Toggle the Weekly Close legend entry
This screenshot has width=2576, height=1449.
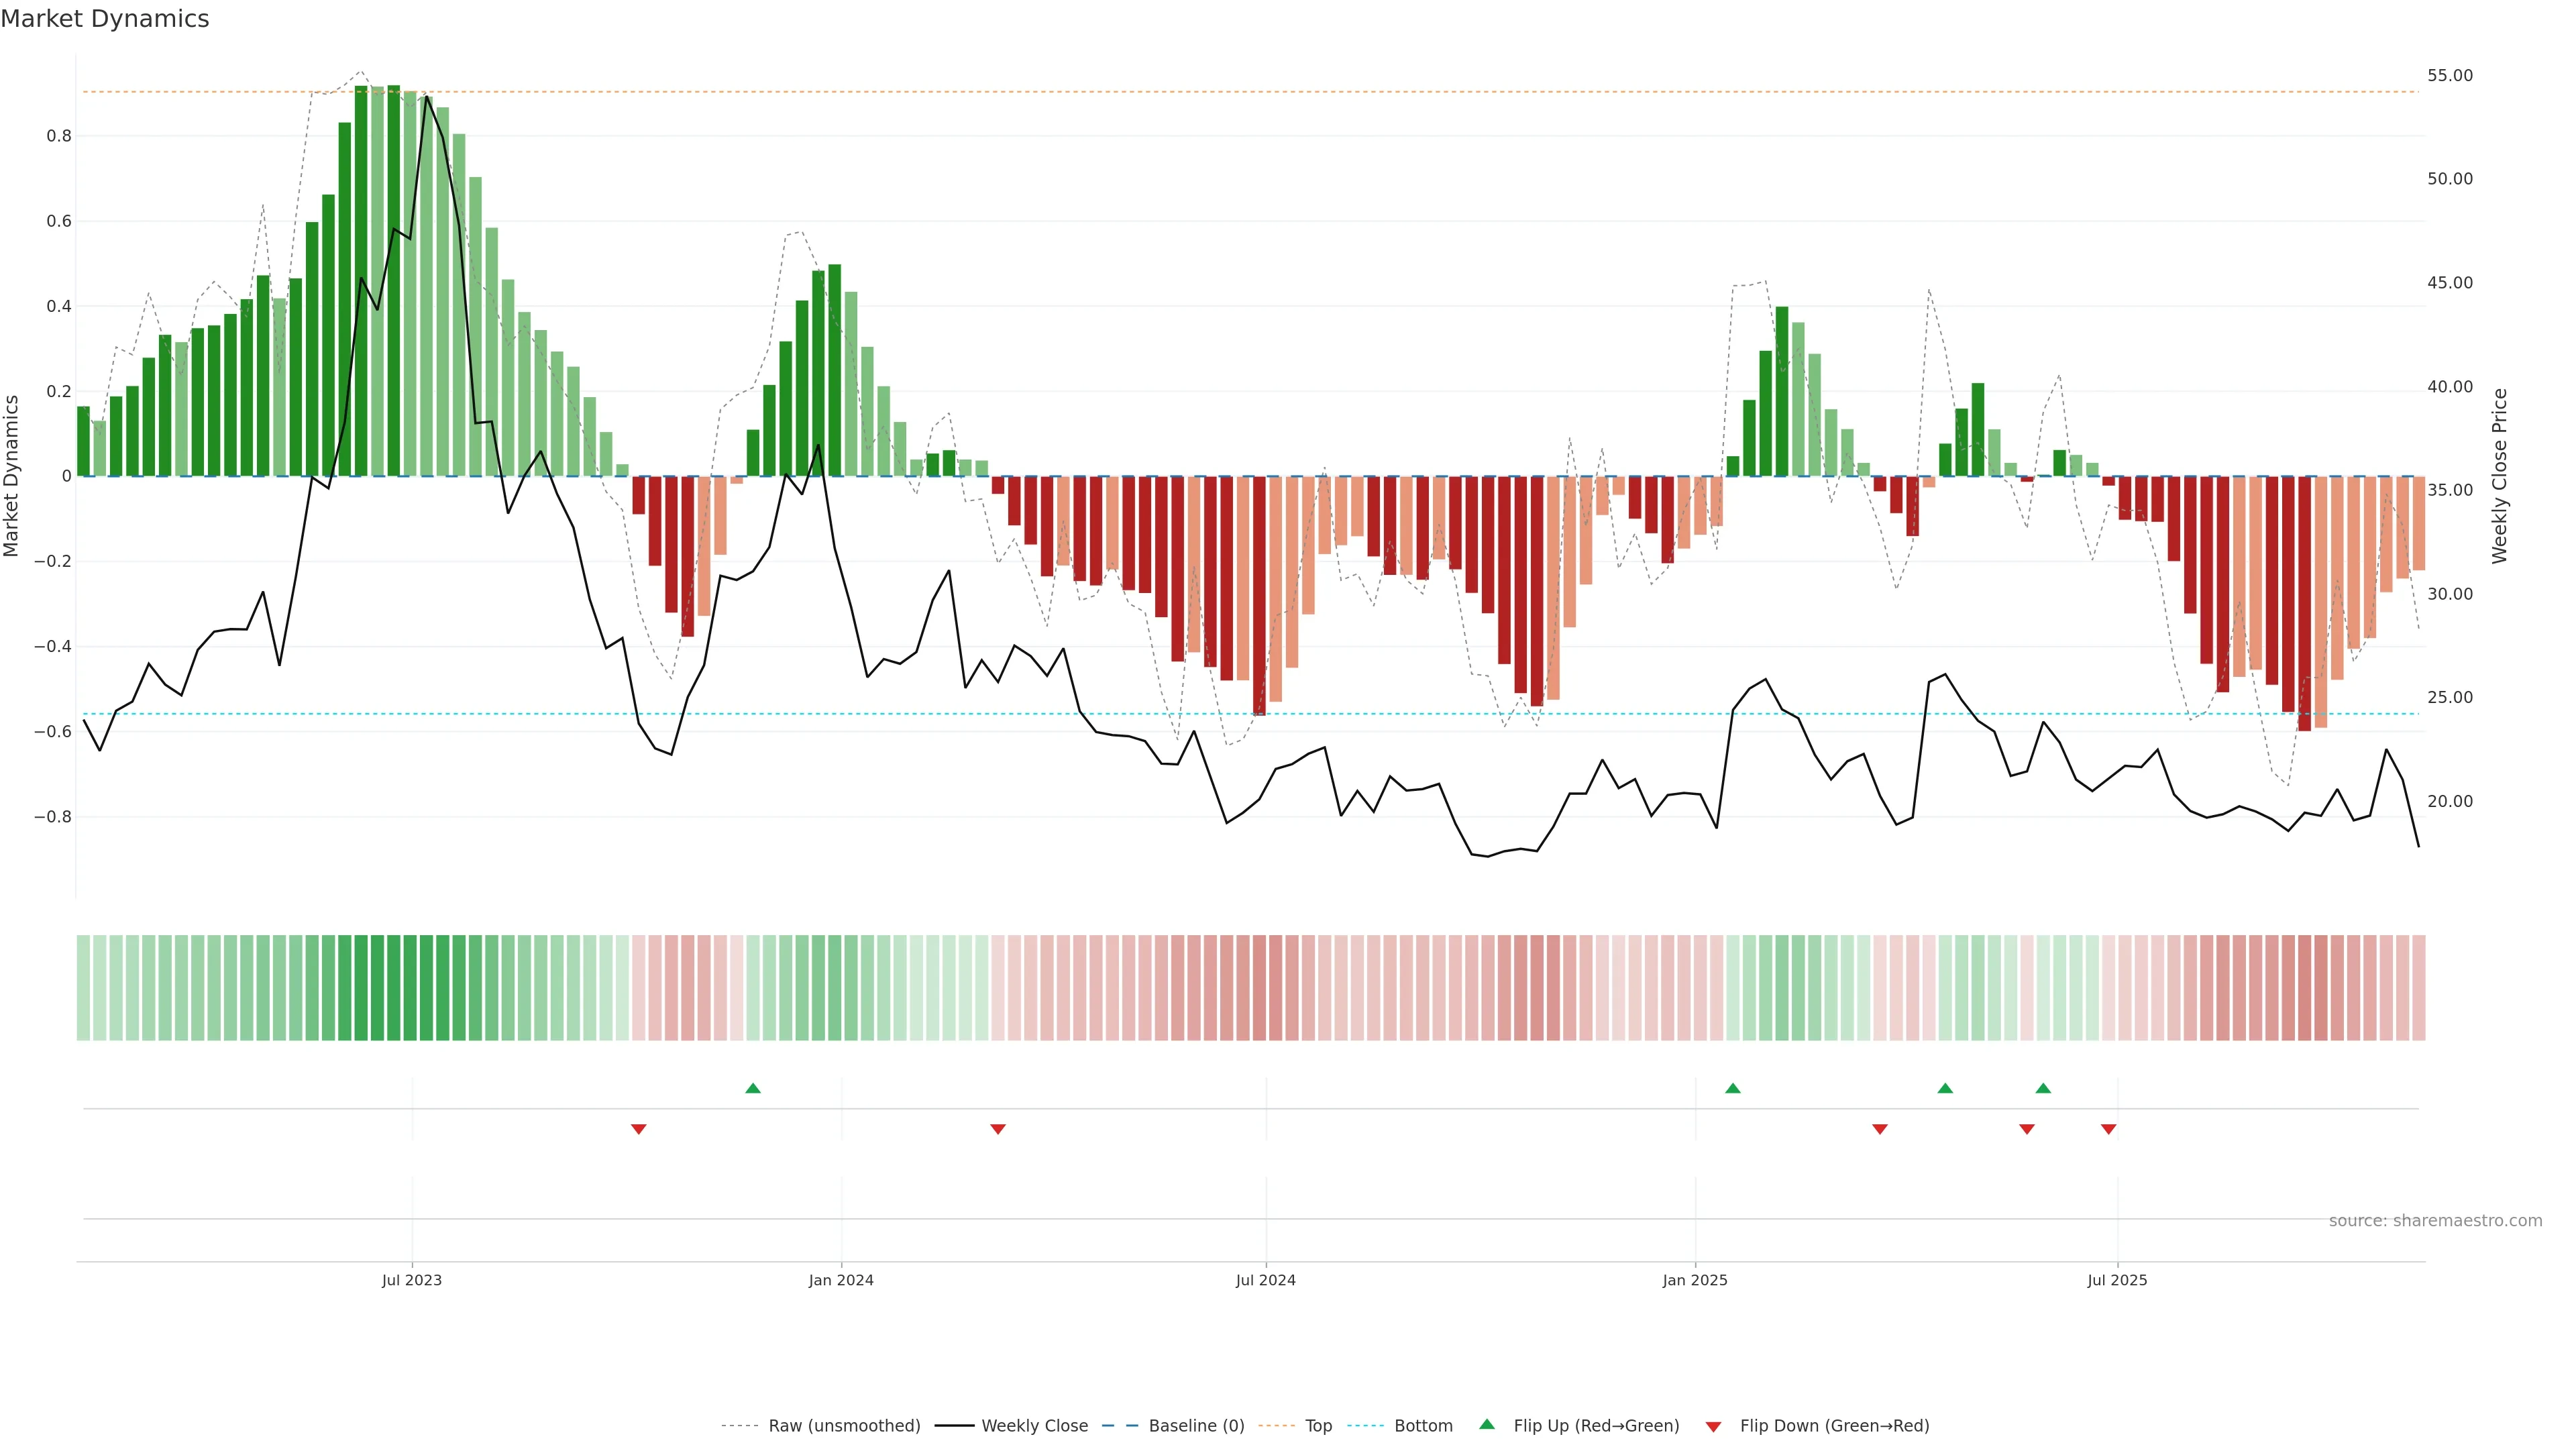(x=1034, y=1426)
